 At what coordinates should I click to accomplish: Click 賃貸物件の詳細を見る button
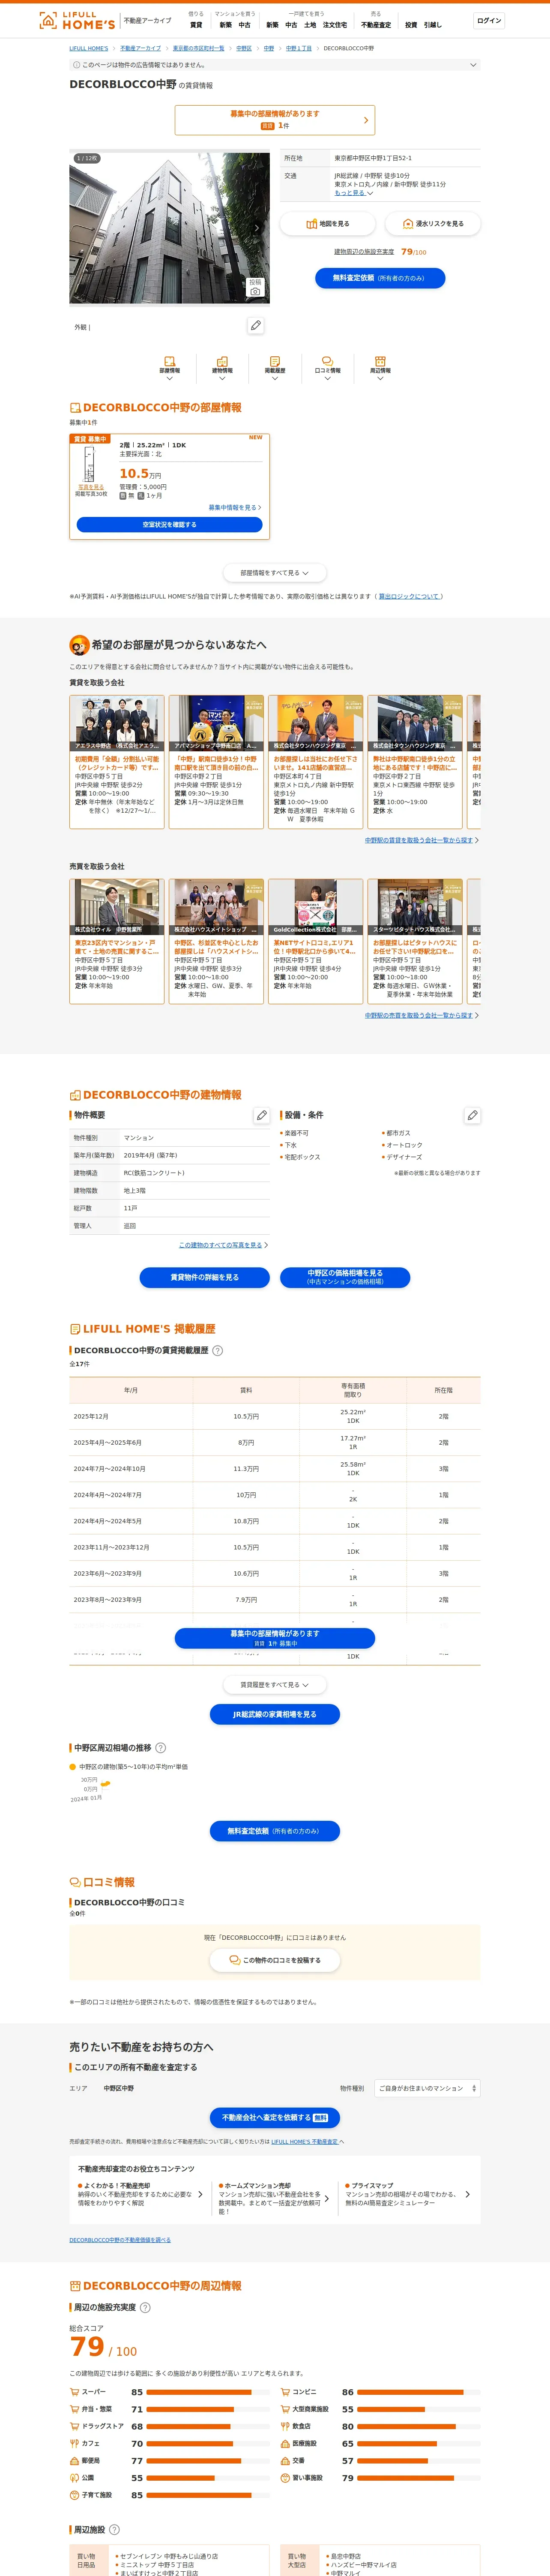pos(205,1277)
